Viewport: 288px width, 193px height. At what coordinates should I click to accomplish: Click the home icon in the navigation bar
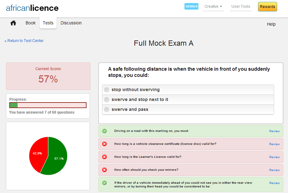[13, 23]
